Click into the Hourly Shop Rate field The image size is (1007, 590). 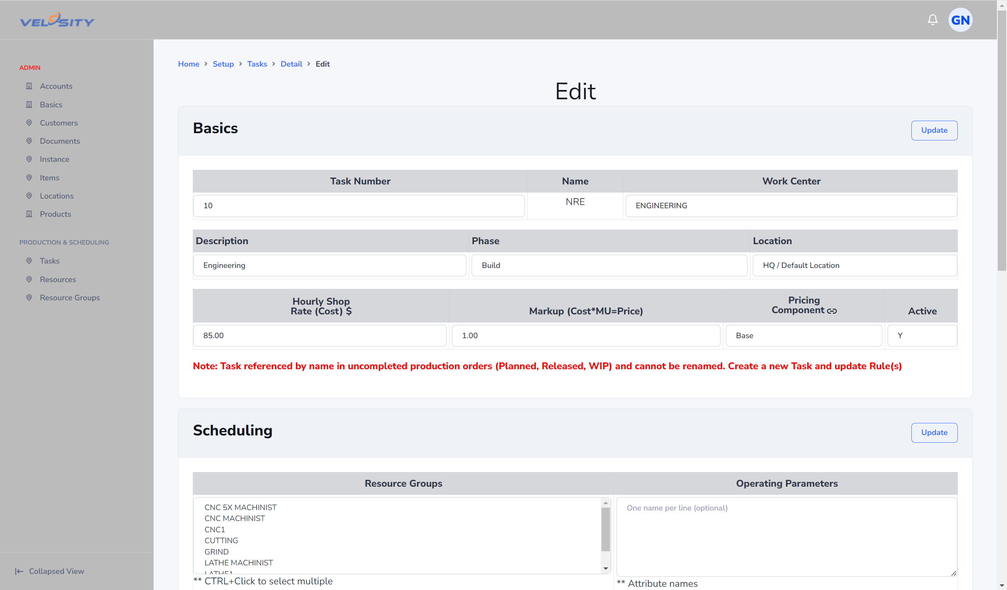coord(320,336)
